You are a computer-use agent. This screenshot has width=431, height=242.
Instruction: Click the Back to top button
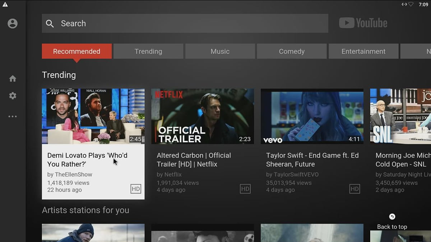coord(392,227)
